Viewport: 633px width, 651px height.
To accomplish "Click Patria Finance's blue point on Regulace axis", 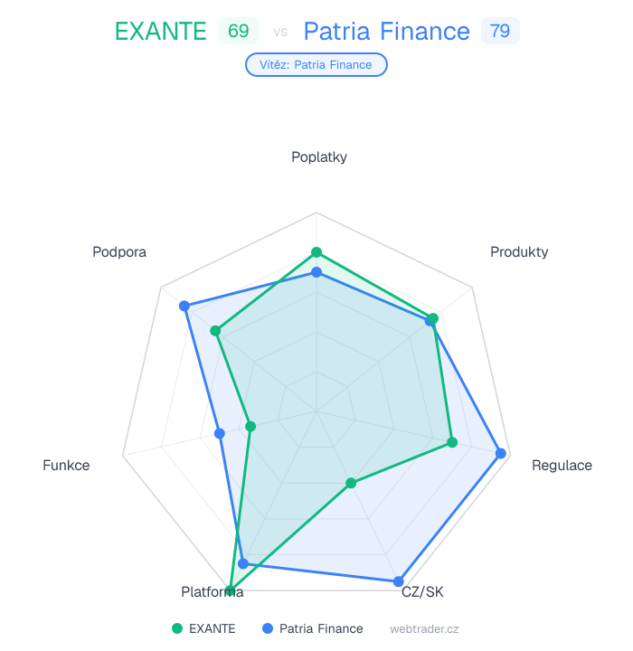I will (501, 454).
